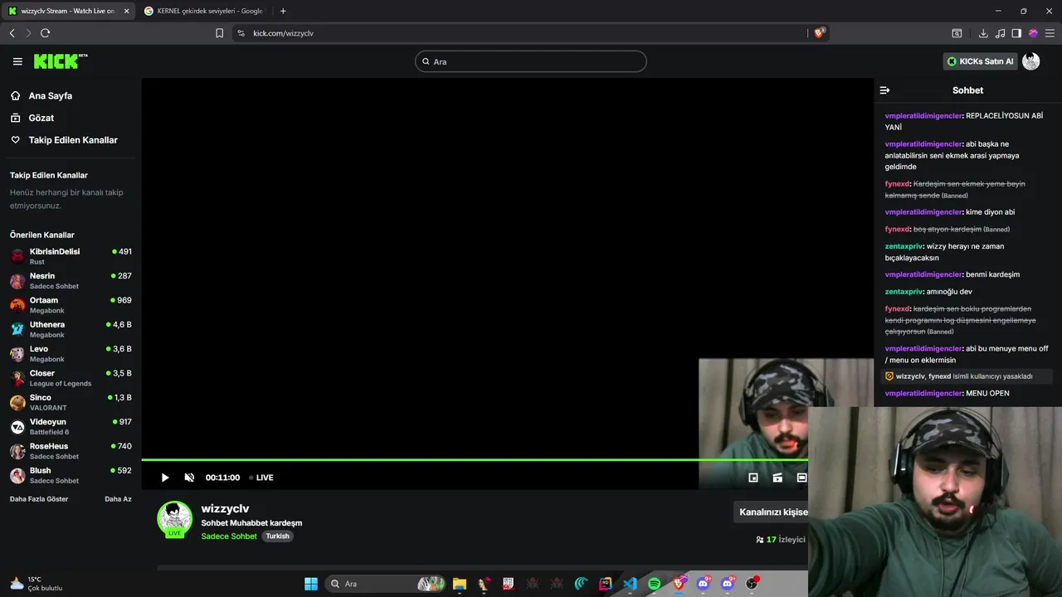Open the weather widget showing Çok bulutlu
This screenshot has width=1062, height=597.
[37, 584]
